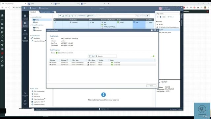The width and height of the screenshot is (211, 119).
Task: Collapse the Access Control tree section
Action: tap(31, 17)
